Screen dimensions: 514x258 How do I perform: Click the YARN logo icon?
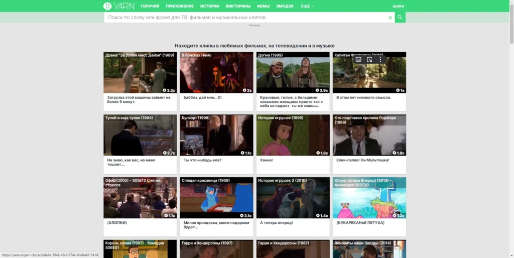pyautogui.click(x=107, y=6)
